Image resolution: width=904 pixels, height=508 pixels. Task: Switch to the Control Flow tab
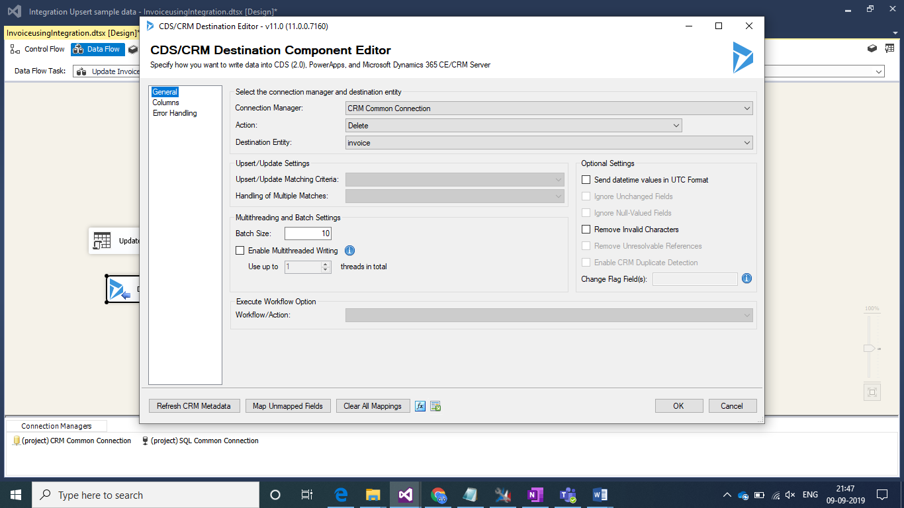point(38,49)
